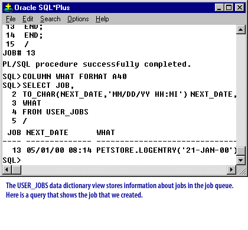This screenshot has width=248, height=230.
Task: Click the last empty SQL> prompt
Action: pos(12,160)
